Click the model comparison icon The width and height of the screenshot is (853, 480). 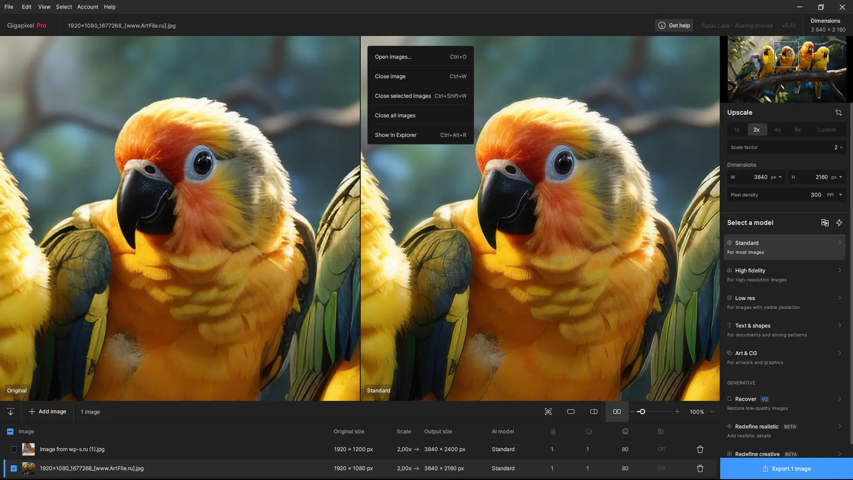[x=825, y=223]
